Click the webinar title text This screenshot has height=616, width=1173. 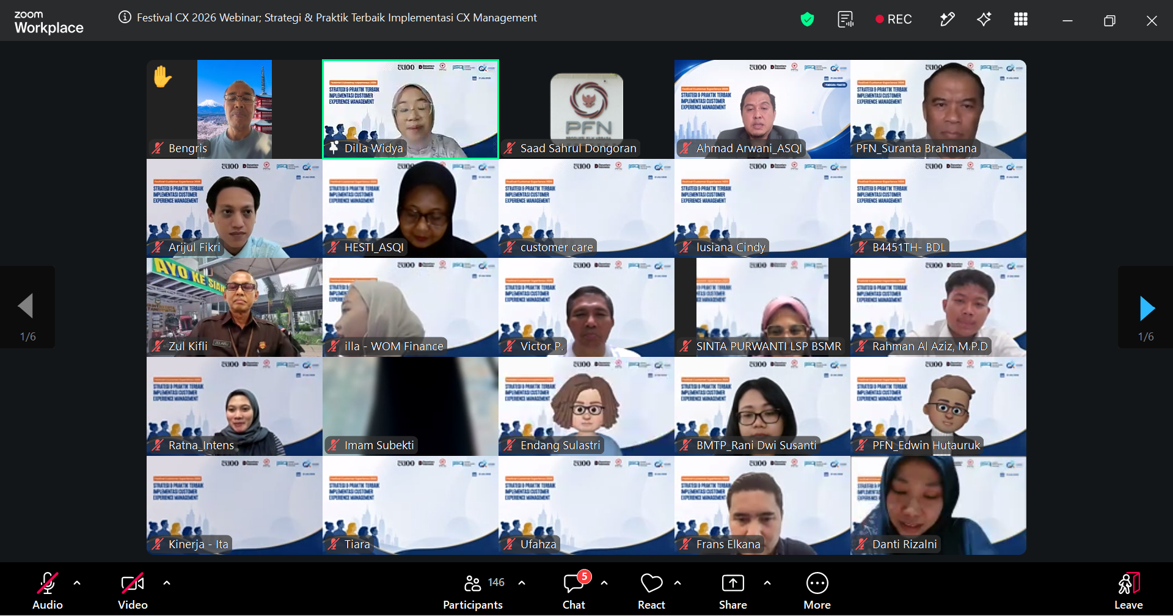coord(337,18)
